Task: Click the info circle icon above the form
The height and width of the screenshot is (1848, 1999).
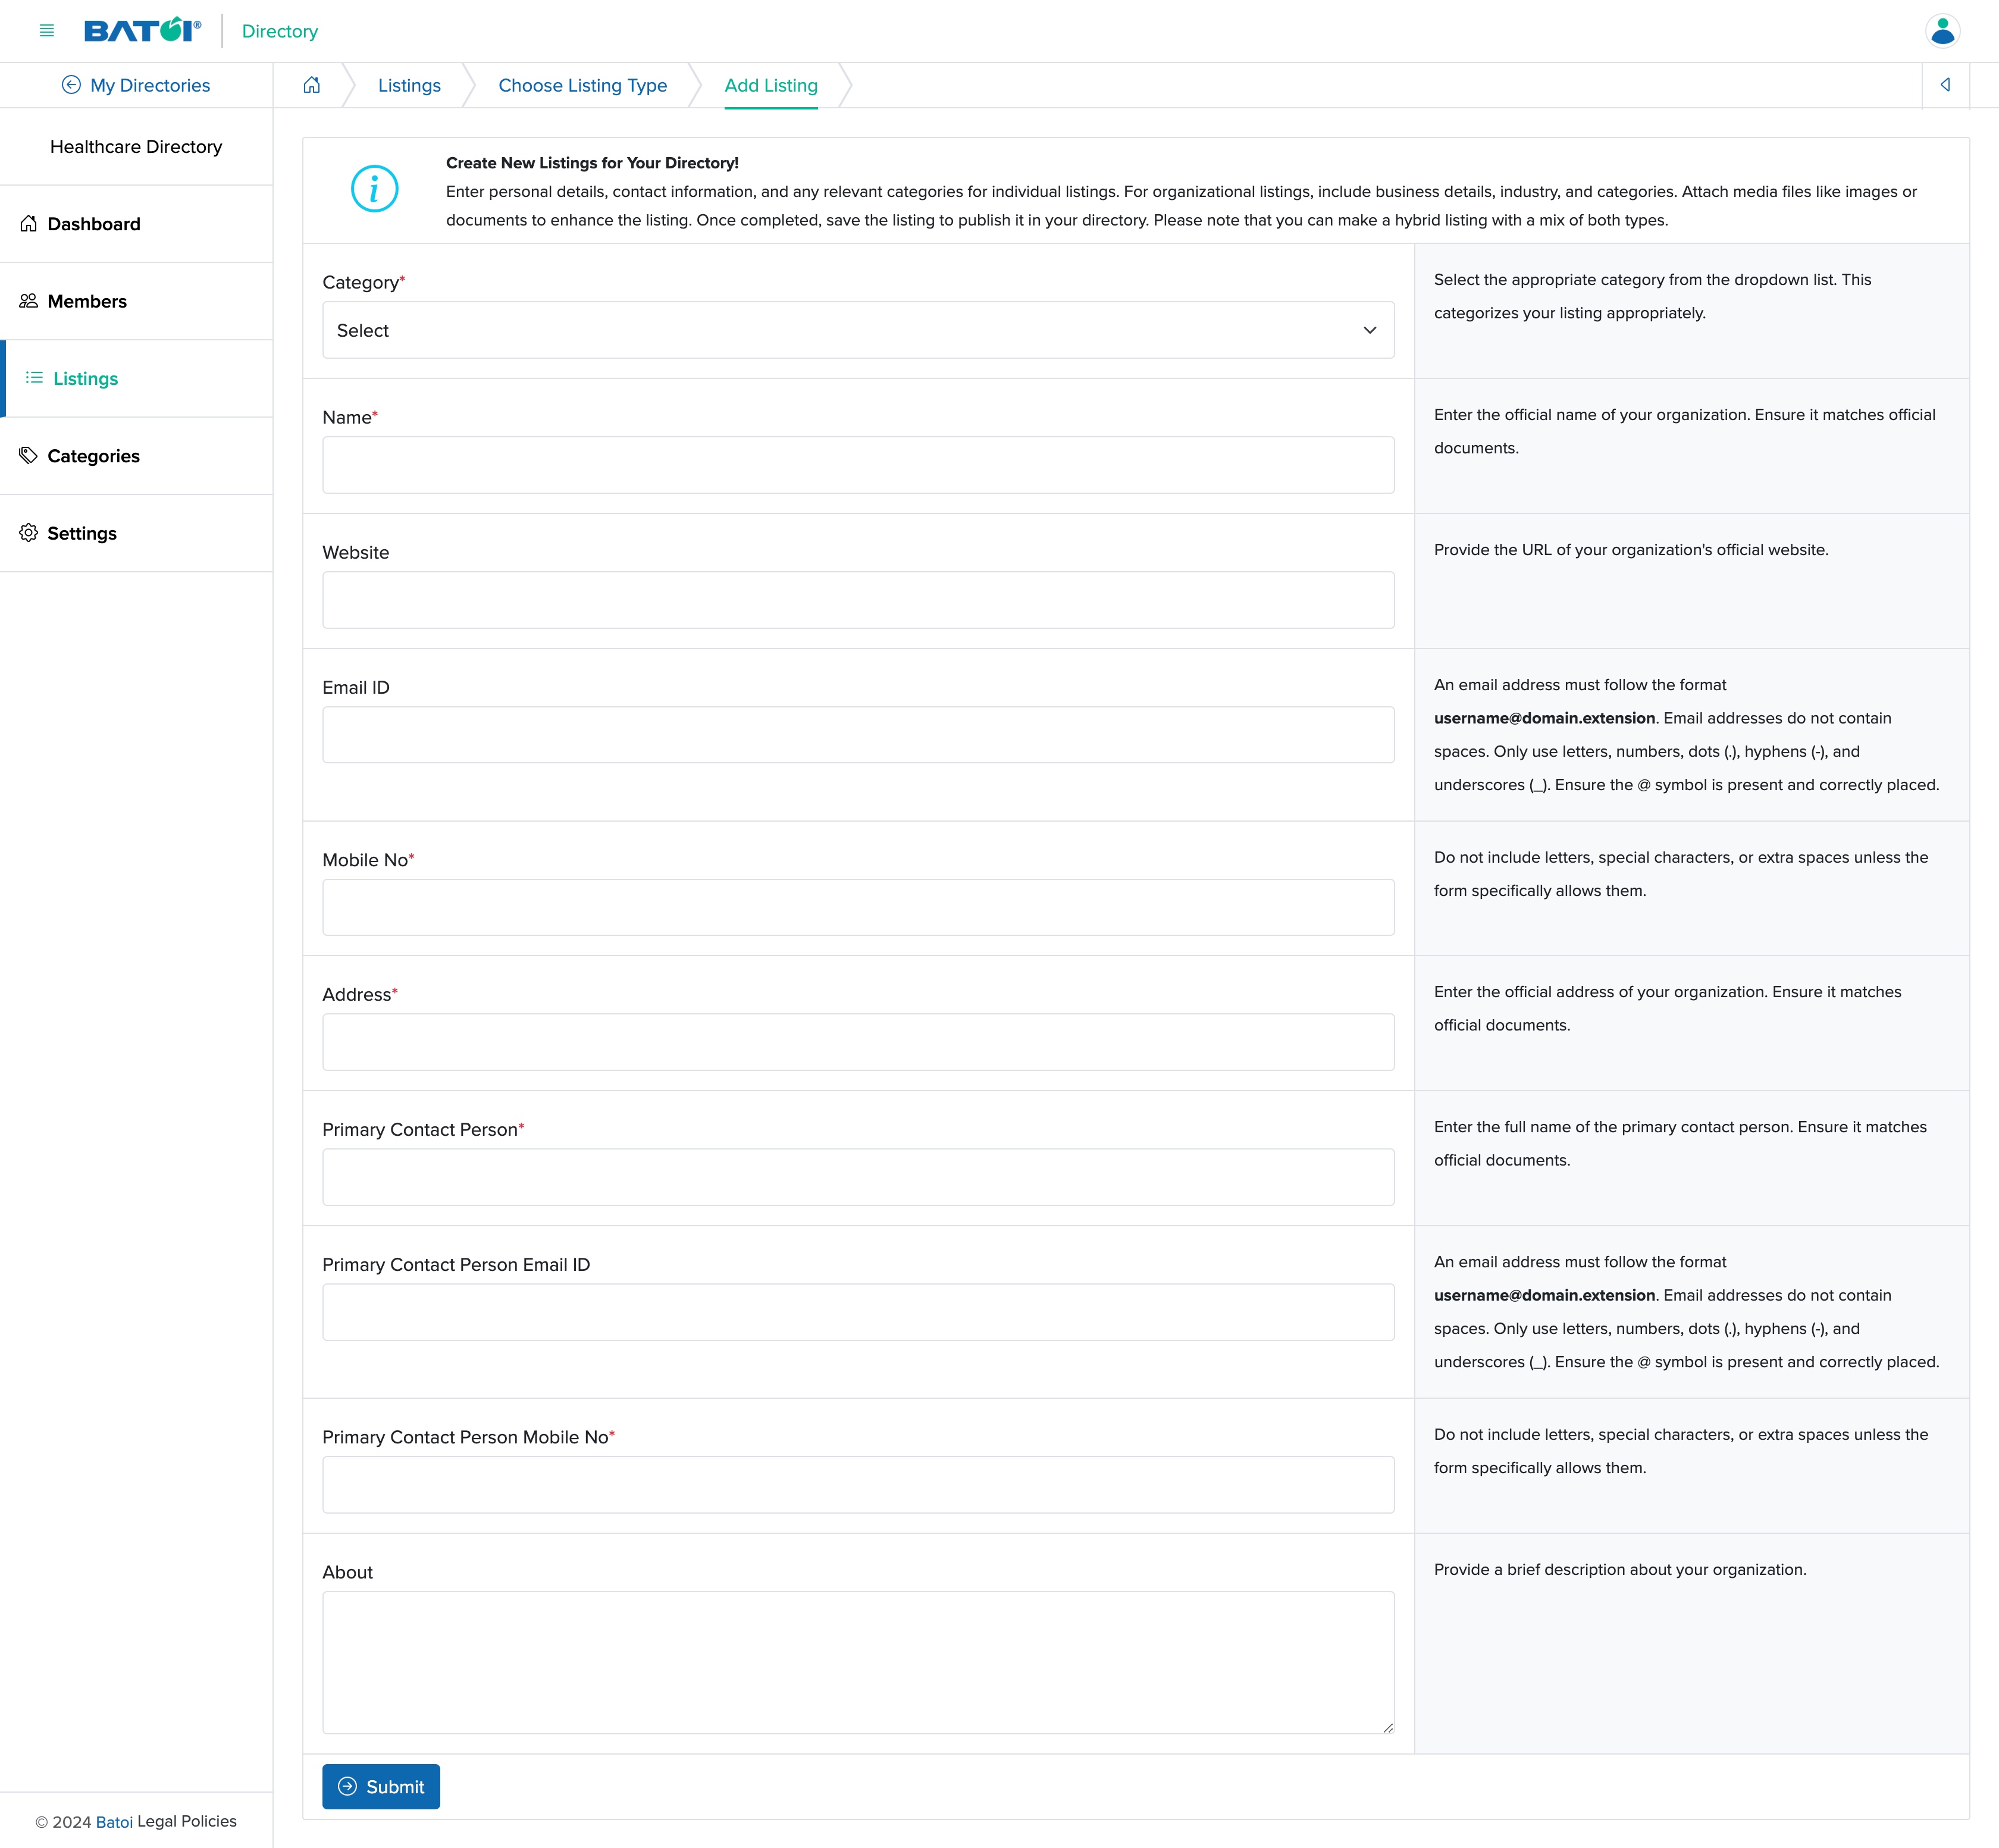Action: tap(374, 189)
